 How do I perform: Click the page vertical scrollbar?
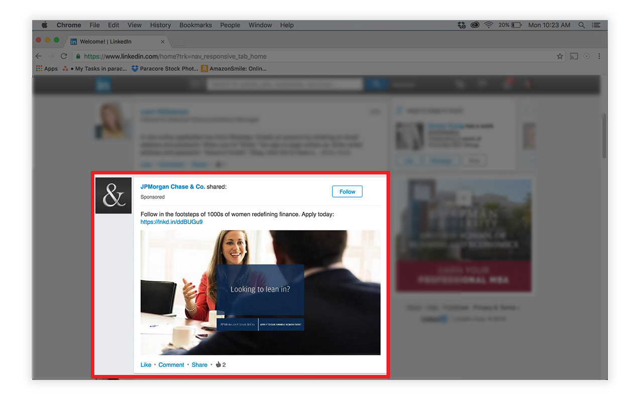(604, 135)
